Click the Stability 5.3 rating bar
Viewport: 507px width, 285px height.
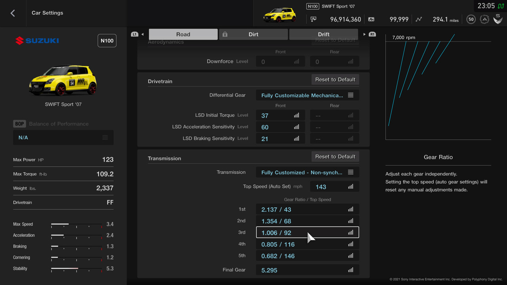76,269
